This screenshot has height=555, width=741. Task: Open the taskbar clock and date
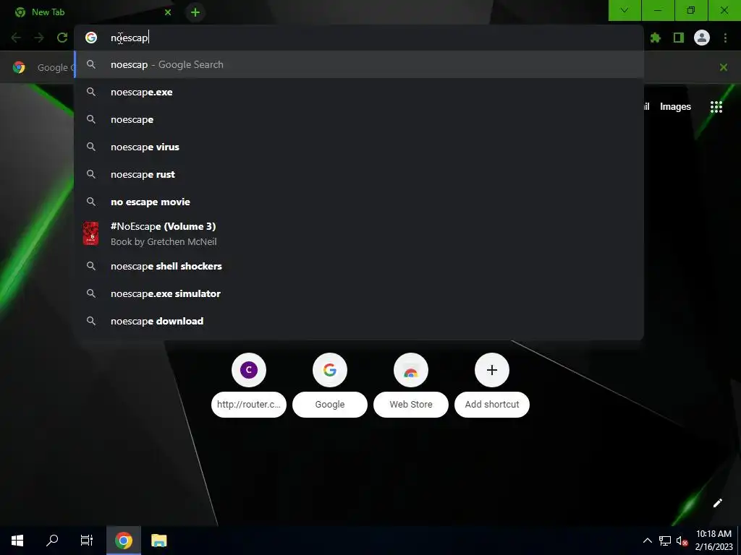pyautogui.click(x=714, y=541)
